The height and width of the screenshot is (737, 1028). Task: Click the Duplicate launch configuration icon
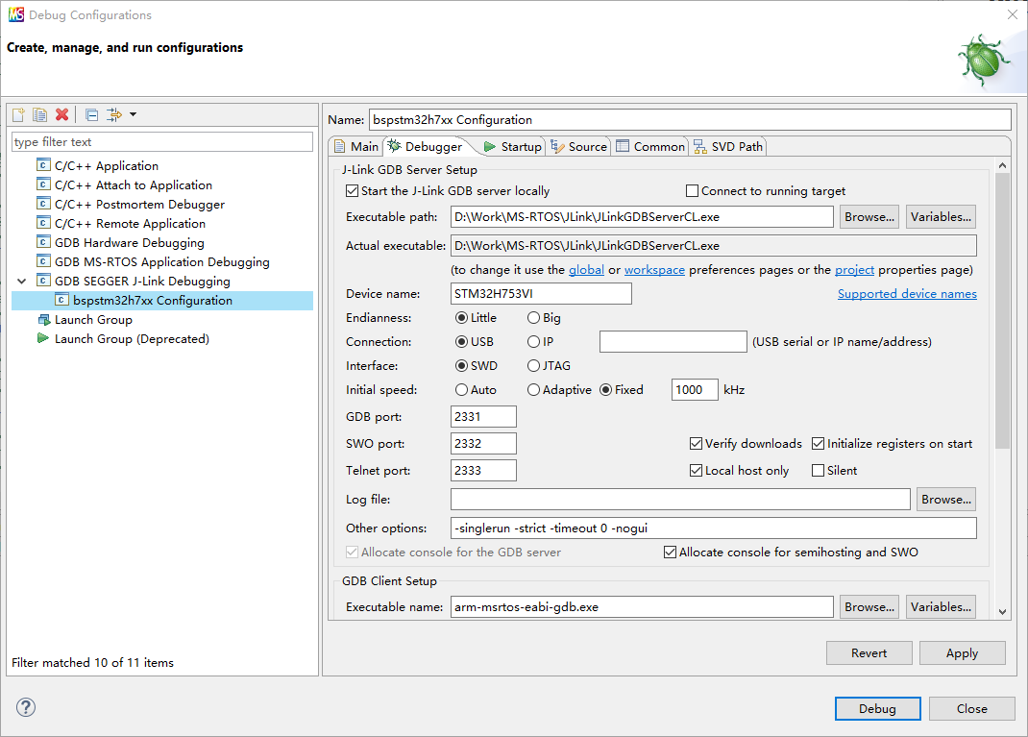[x=39, y=115]
